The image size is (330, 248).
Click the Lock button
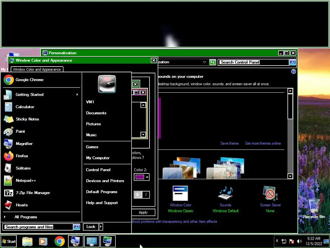pyautogui.click(x=91, y=227)
